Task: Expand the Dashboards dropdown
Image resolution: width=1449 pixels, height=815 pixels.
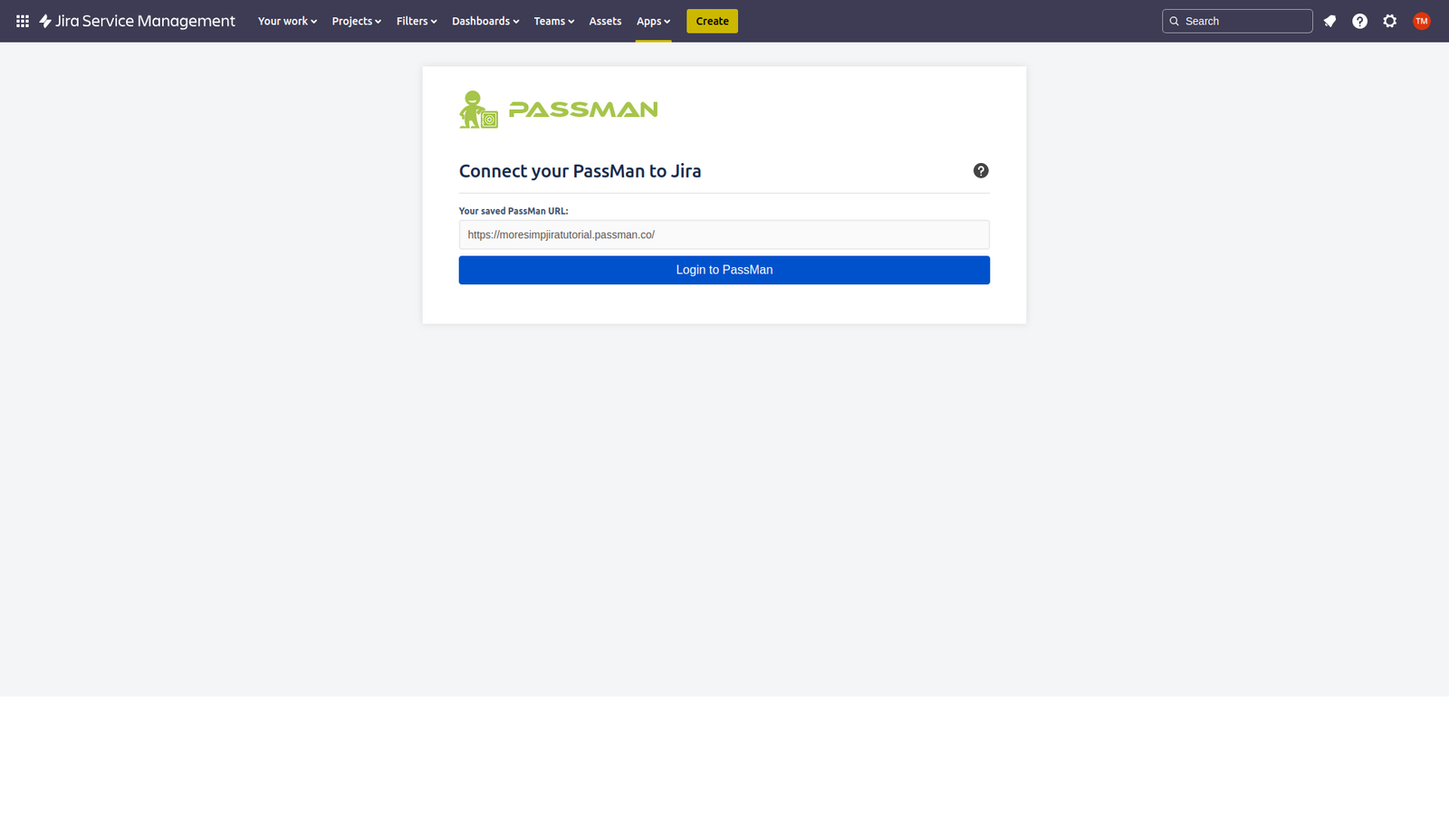Action: coord(485,21)
